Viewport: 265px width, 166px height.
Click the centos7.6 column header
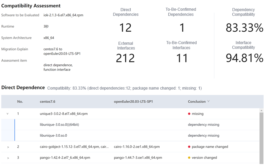pos(47,102)
